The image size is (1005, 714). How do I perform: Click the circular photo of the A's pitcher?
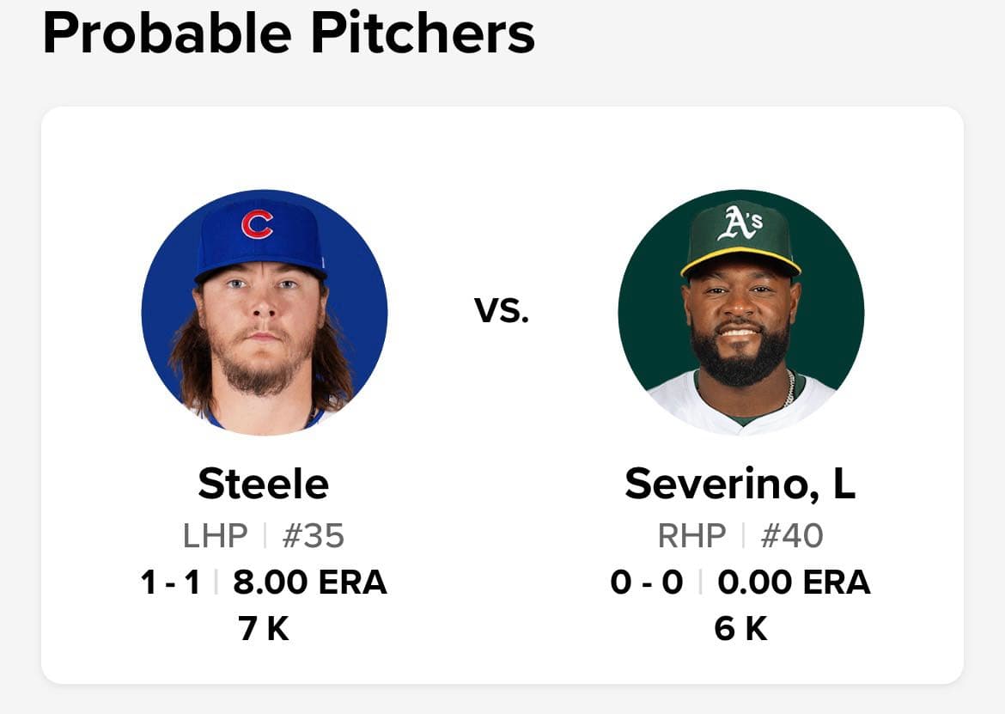click(740, 312)
